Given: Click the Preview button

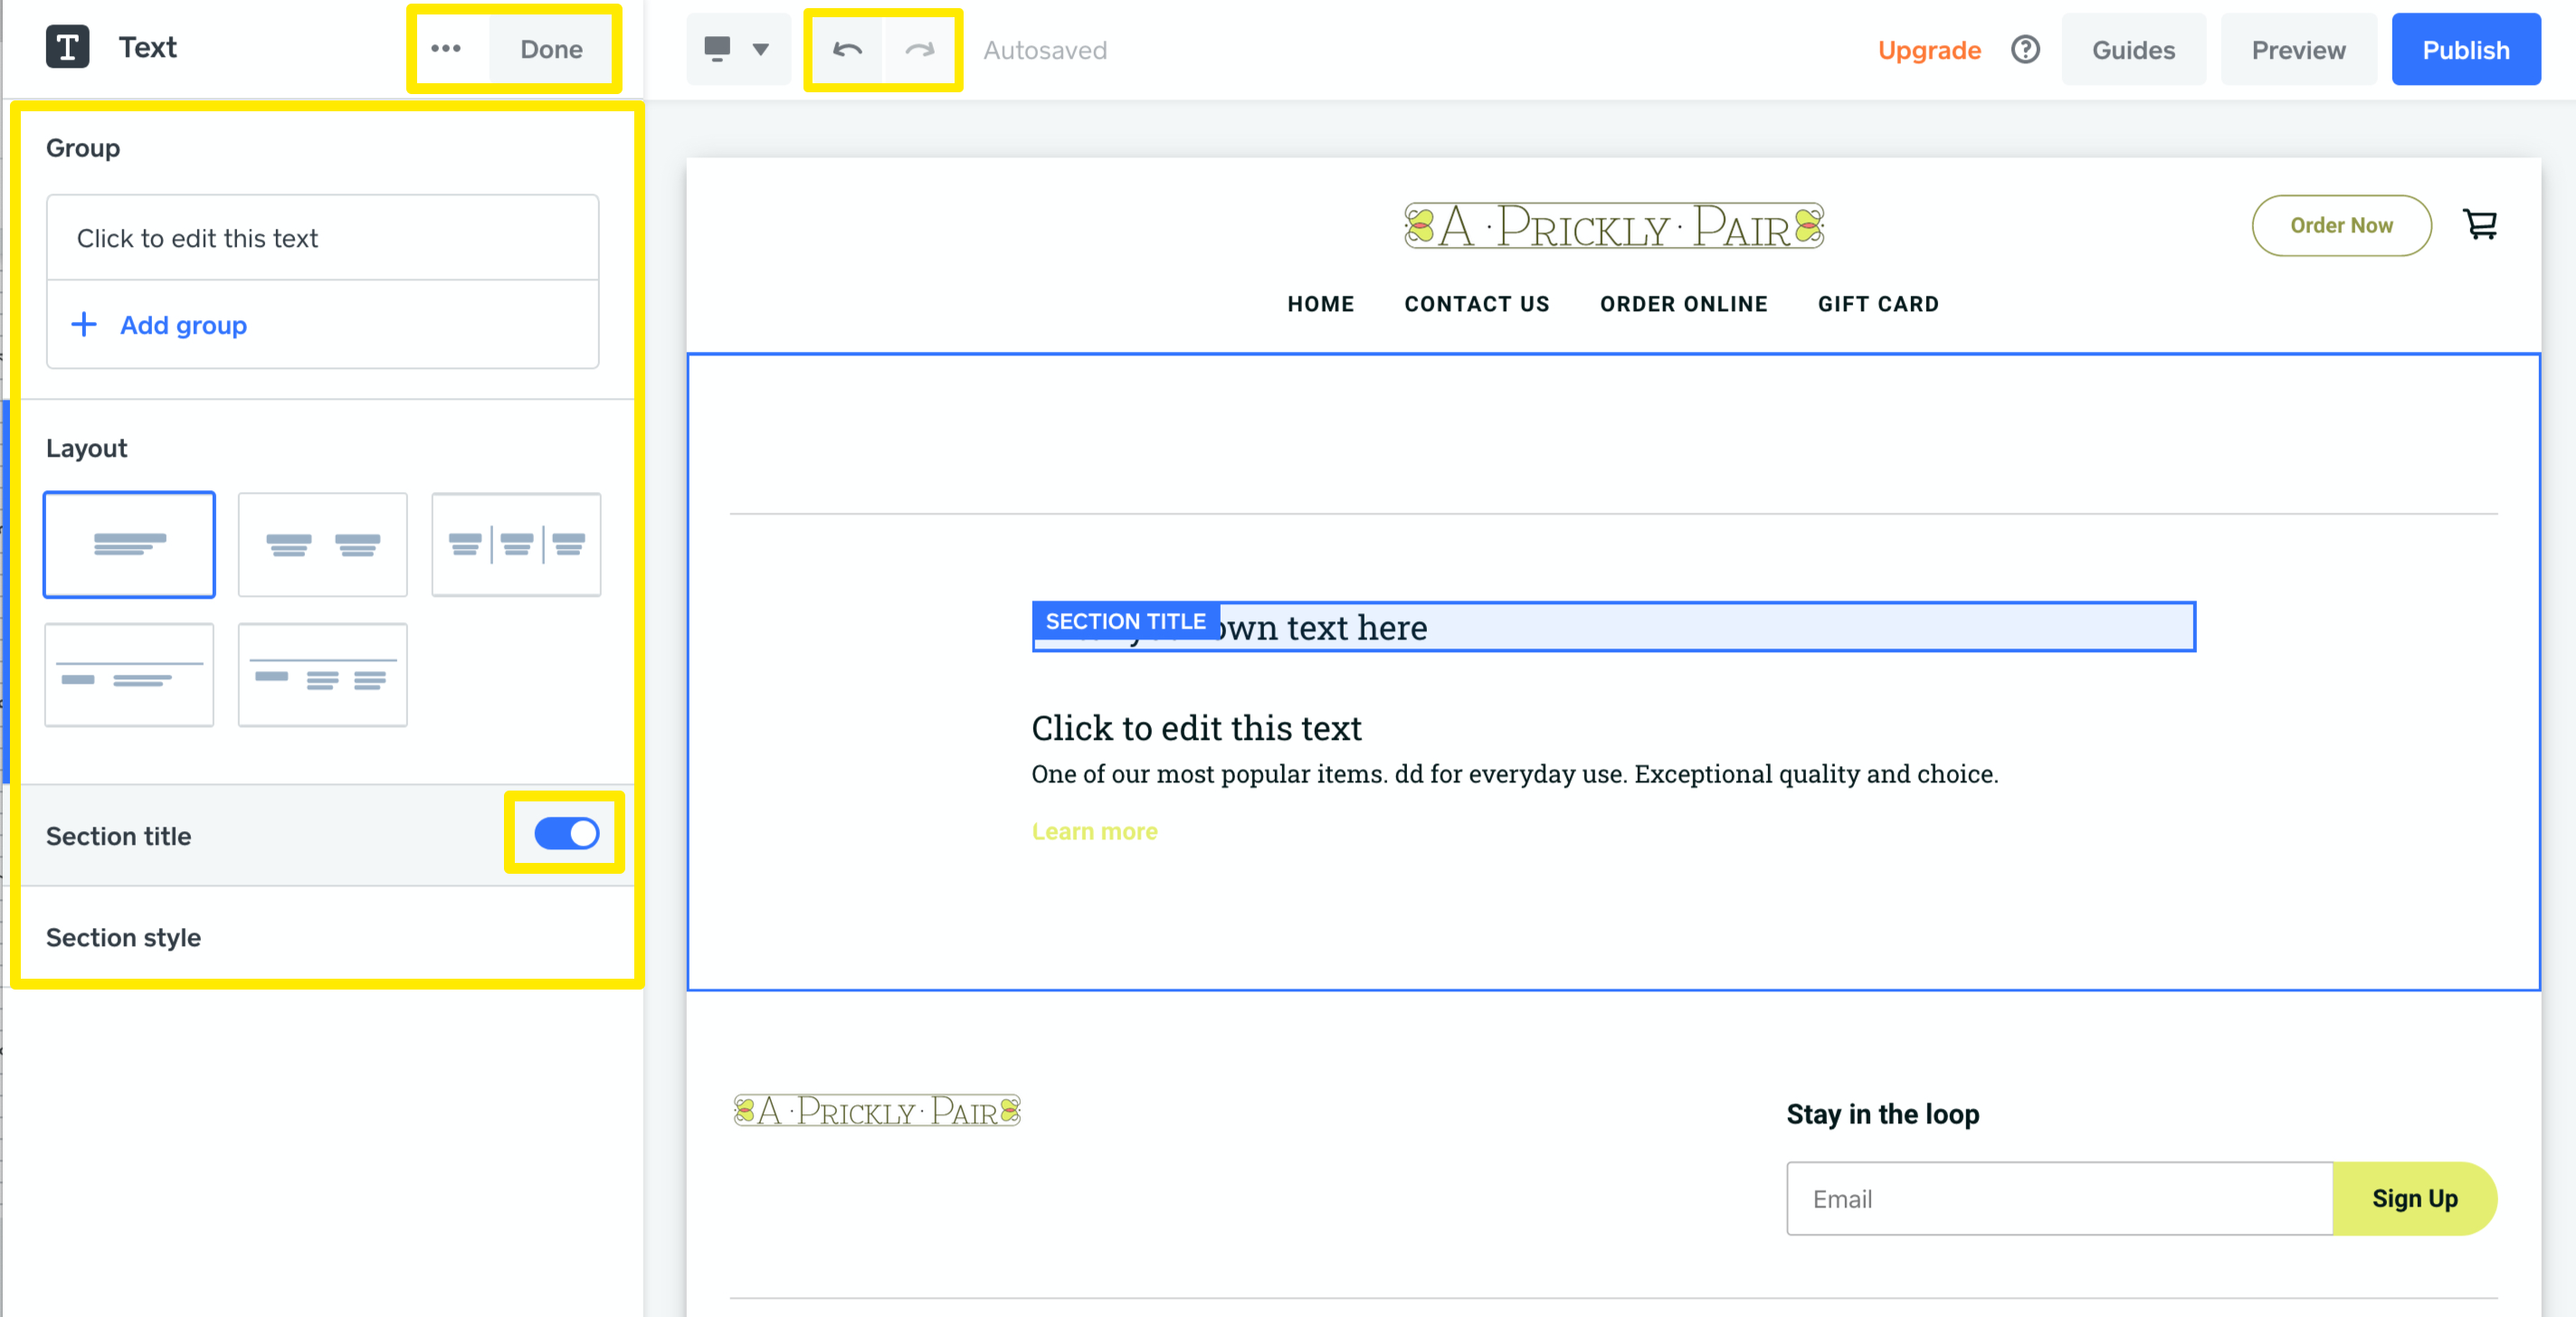Looking at the screenshot, I should click(x=2298, y=50).
